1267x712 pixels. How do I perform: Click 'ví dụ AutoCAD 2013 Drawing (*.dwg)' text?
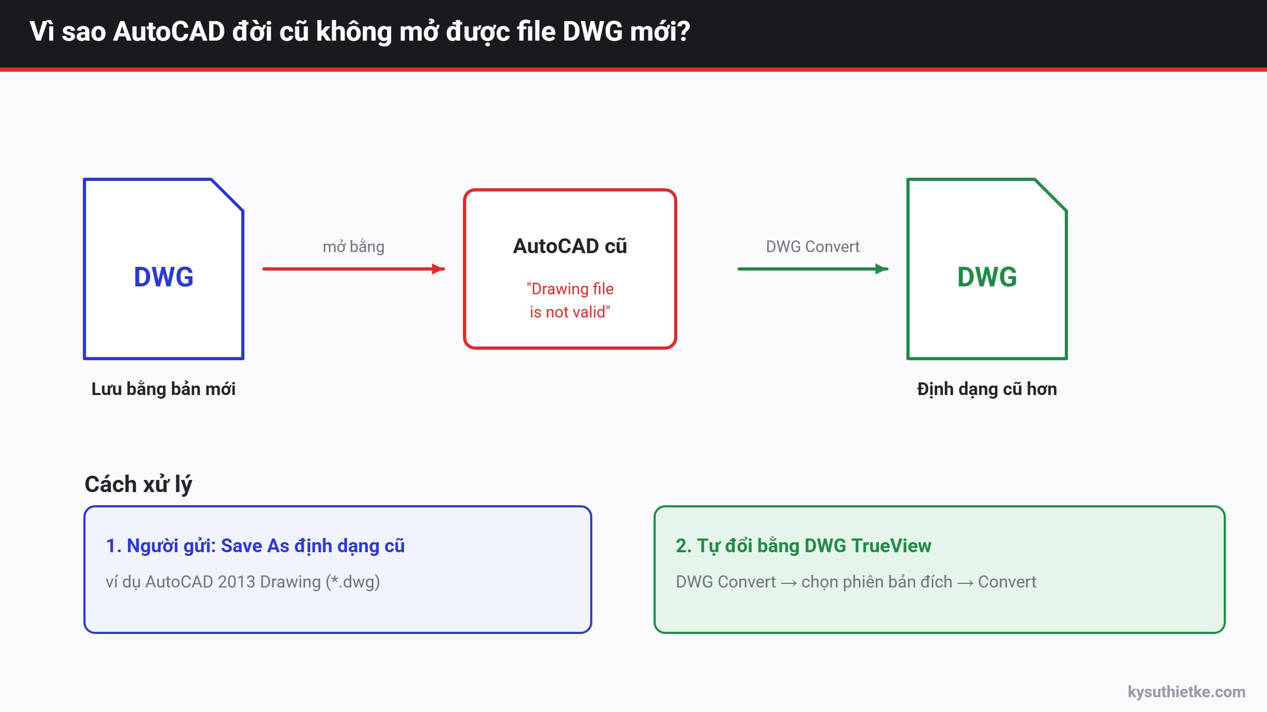[243, 582]
